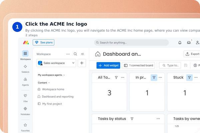This screenshot has height=133, width=200.
Task: Open filter on All Tasks widget
Action: (116, 77)
